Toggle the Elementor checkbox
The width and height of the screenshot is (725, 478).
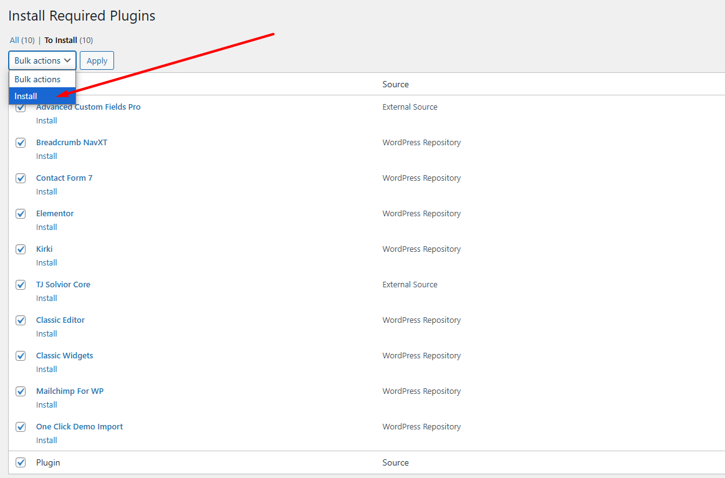pos(21,214)
